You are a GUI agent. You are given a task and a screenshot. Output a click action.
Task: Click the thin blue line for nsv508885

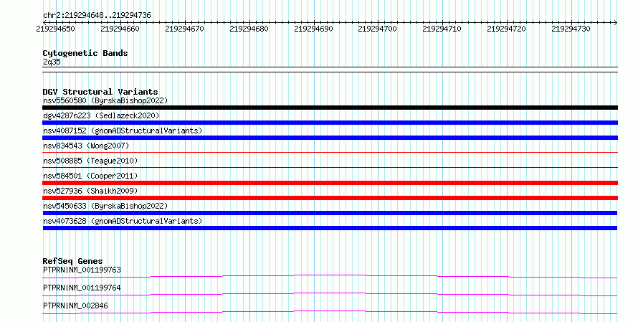[x=330, y=168]
